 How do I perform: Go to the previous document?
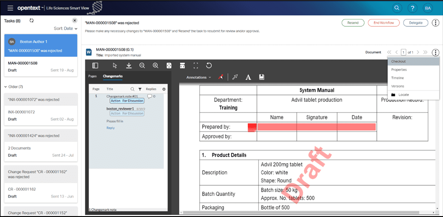click(397, 52)
